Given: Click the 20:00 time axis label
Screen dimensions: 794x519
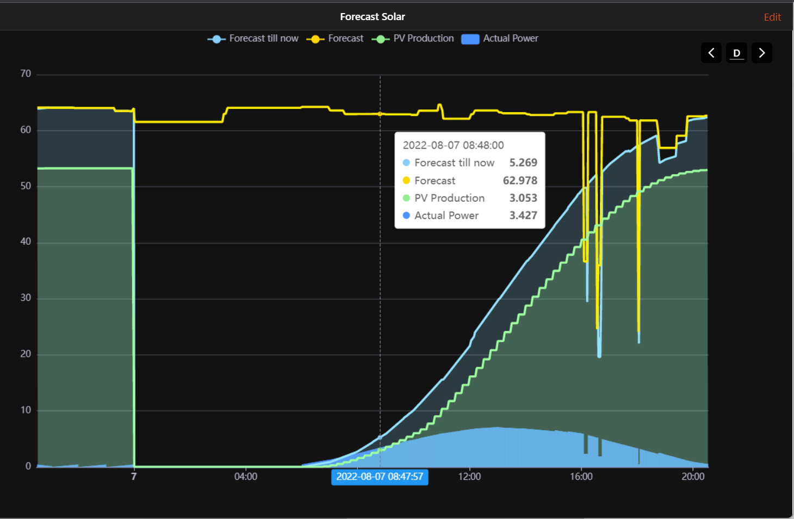Looking at the screenshot, I should tap(693, 477).
